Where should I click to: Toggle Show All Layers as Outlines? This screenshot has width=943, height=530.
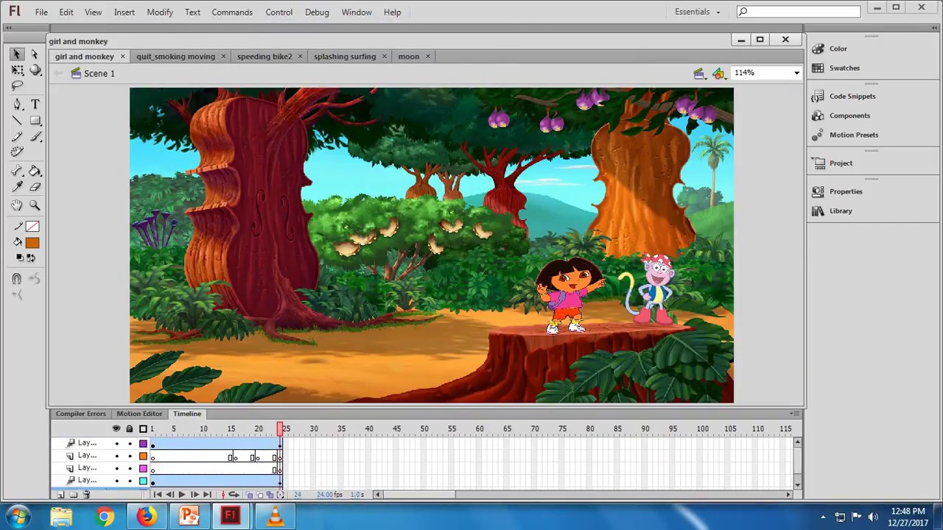click(143, 428)
